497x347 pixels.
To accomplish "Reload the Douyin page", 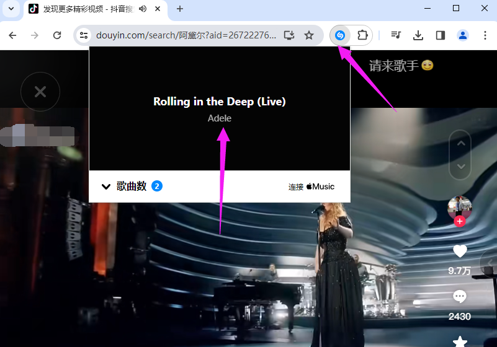I will 57,35.
